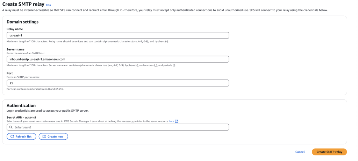Click the Relay name field label
Screen dimensions: 358x161
(x=14, y=29)
